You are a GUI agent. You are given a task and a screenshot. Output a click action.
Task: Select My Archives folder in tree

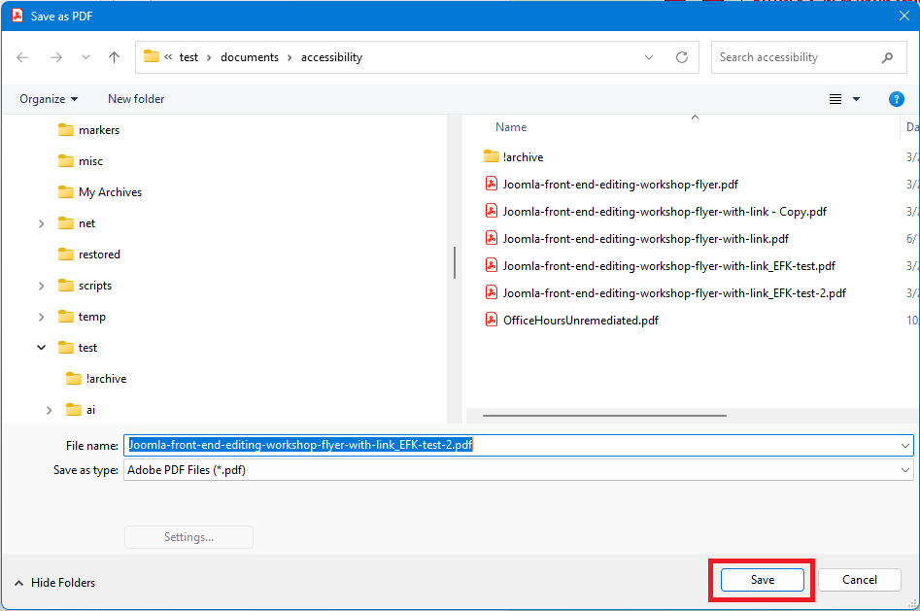pos(100,192)
